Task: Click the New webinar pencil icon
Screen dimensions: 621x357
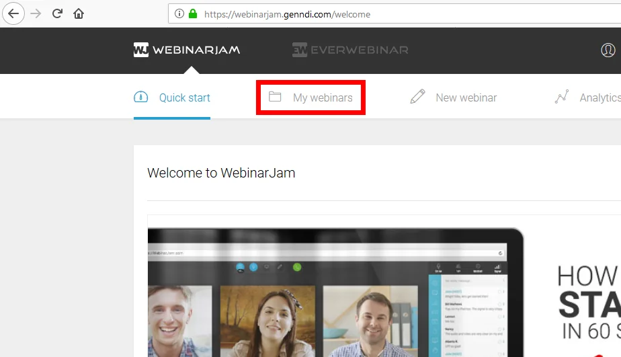Action: click(x=417, y=96)
